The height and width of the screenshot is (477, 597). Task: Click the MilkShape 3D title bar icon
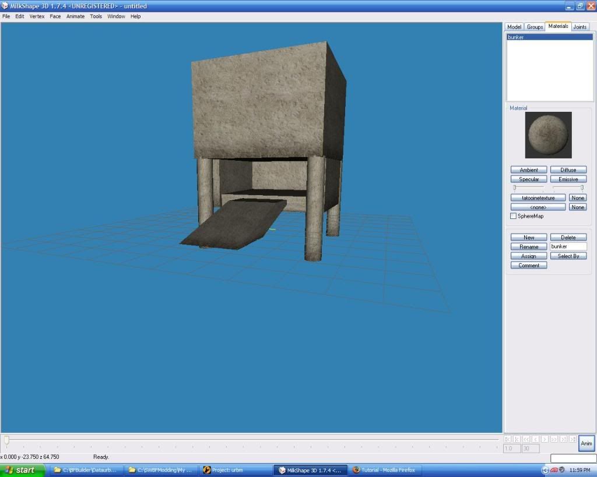pos(5,6)
